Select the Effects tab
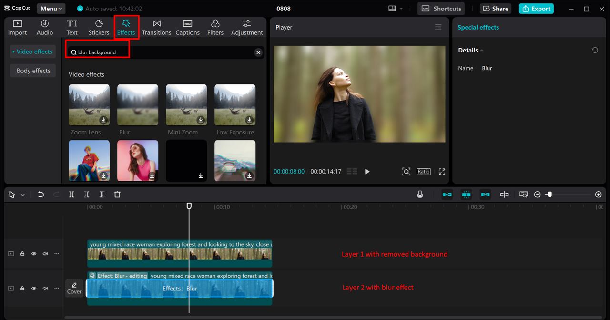The image size is (610, 320). (x=126, y=28)
